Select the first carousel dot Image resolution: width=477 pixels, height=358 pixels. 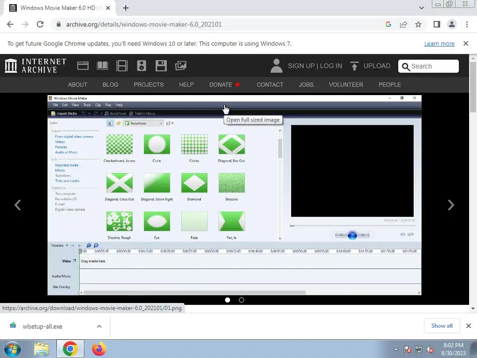(227, 300)
